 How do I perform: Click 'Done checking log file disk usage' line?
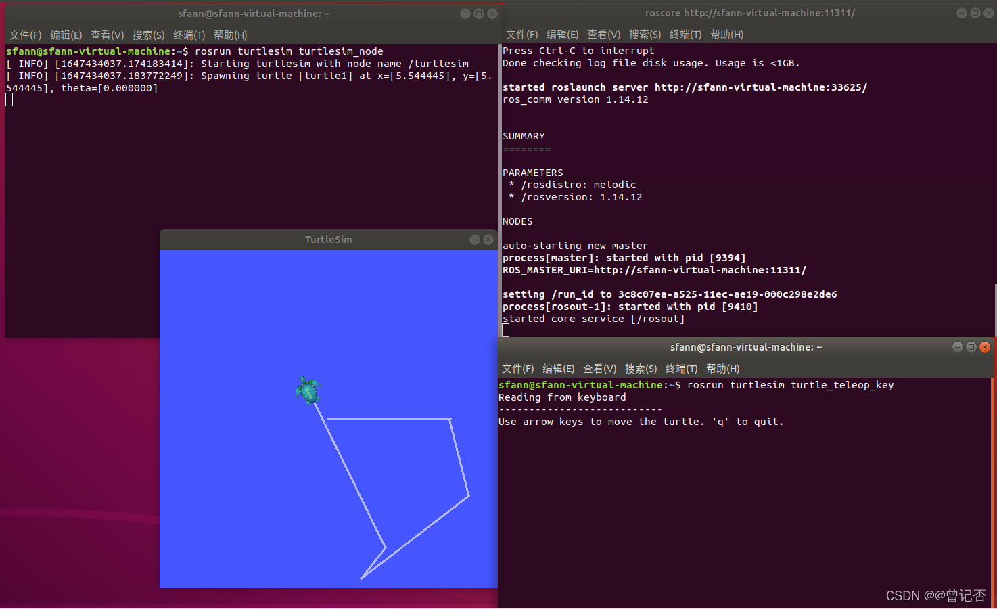pos(651,63)
